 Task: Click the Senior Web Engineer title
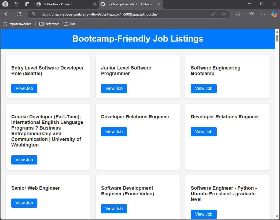pyautogui.click(x=35, y=188)
